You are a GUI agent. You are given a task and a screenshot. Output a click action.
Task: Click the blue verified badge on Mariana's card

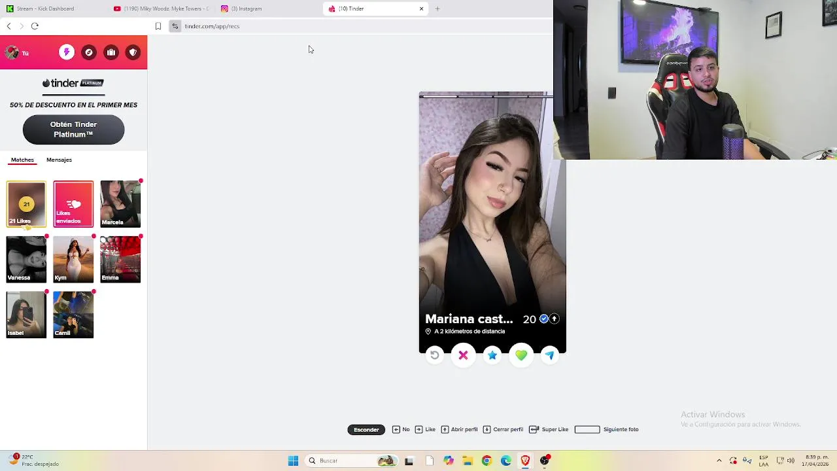(543, 319)
